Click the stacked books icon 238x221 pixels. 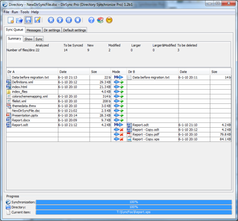[100, 20]
